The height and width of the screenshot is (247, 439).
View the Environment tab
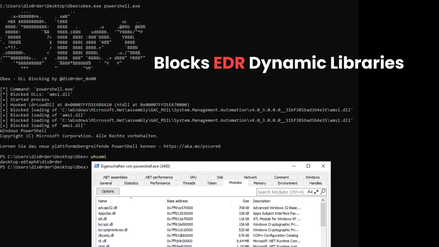click(288, 183)
